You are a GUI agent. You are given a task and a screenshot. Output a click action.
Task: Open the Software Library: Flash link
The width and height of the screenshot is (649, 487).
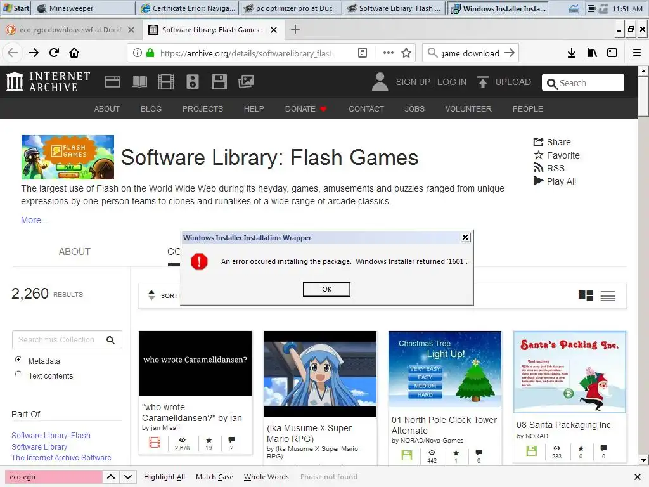(51, 435)
